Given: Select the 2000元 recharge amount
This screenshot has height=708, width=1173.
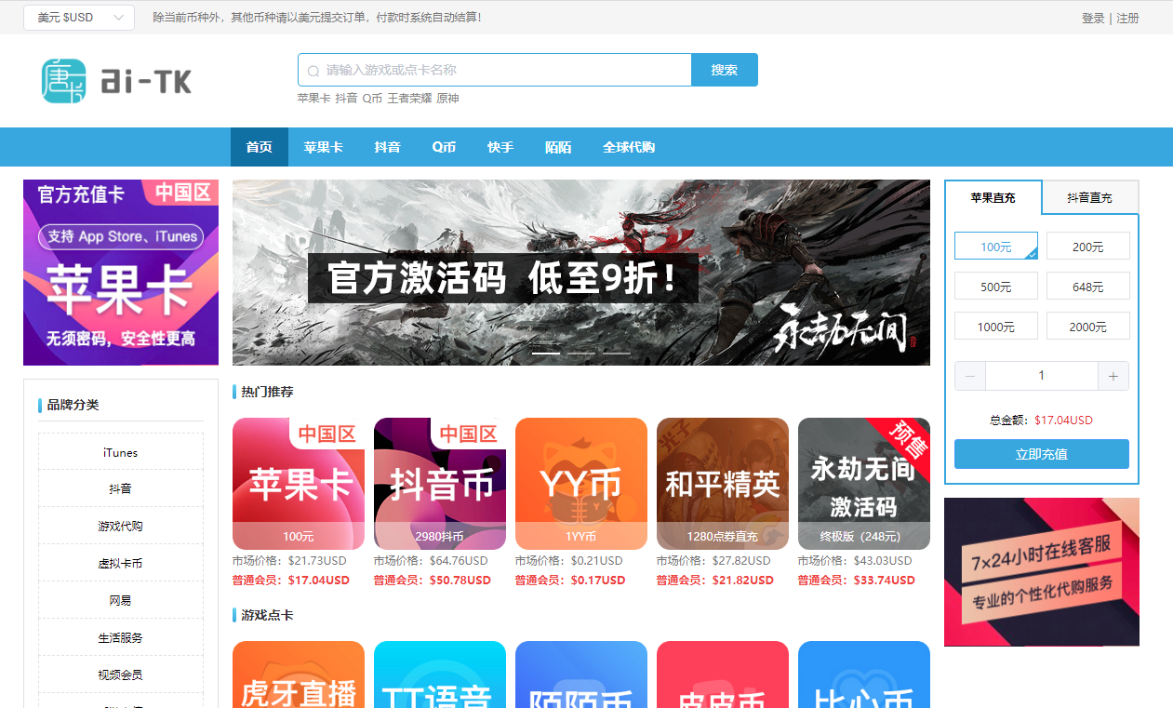Looking at the screenshot, I should pos(1088,327).
